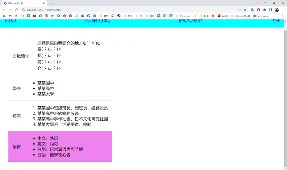
Task: Expand the whimsical bookmarks folder
Action: 261,16
